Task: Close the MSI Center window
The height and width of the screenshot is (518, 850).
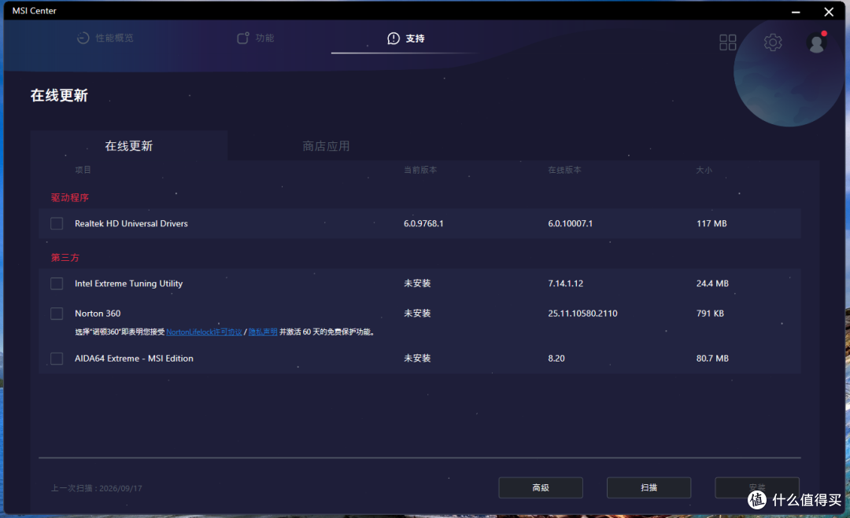Action: pyautogui.click(x=829, y=11)
